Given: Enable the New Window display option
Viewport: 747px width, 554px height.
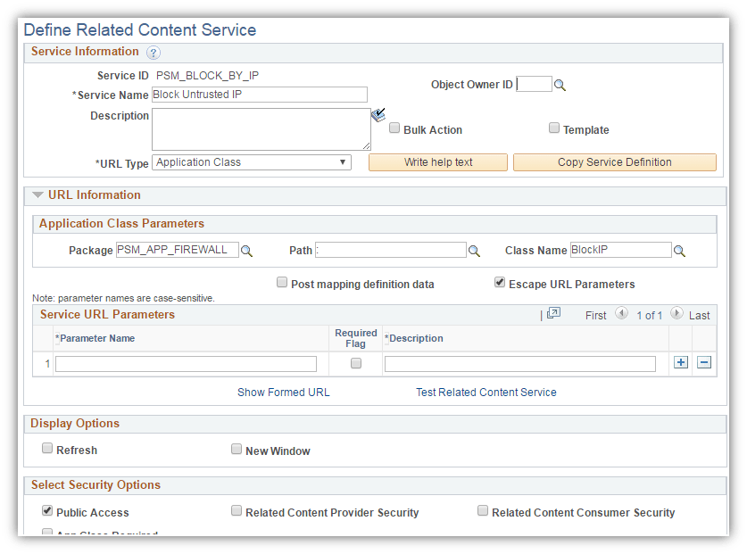Looking at the screenshot, I should tap(237, 449).
